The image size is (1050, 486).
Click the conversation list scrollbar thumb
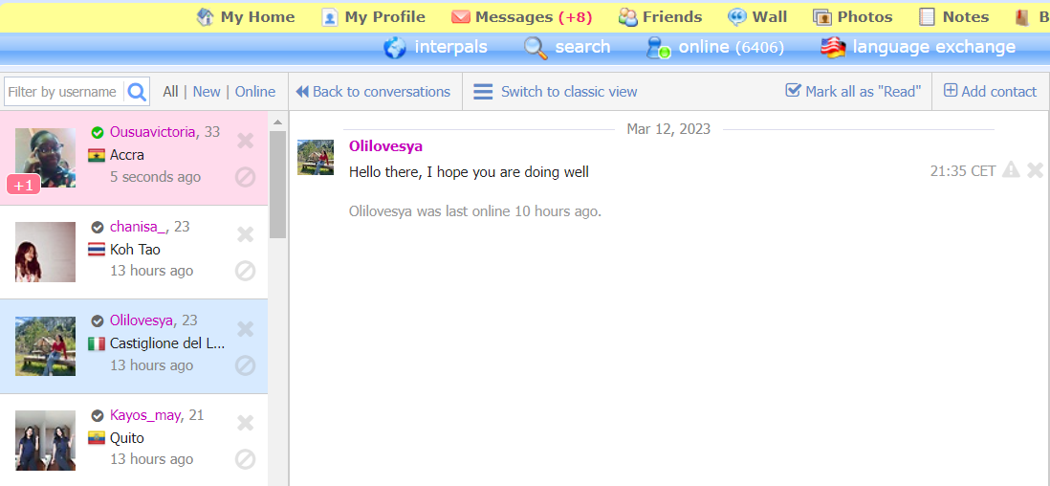(x=277, y=185)
